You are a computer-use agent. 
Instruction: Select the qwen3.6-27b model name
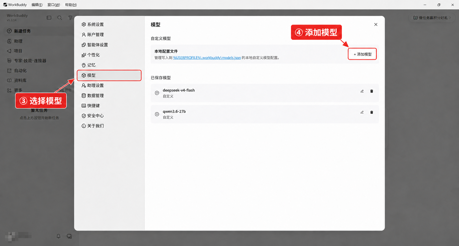click(x=174, y=111)
